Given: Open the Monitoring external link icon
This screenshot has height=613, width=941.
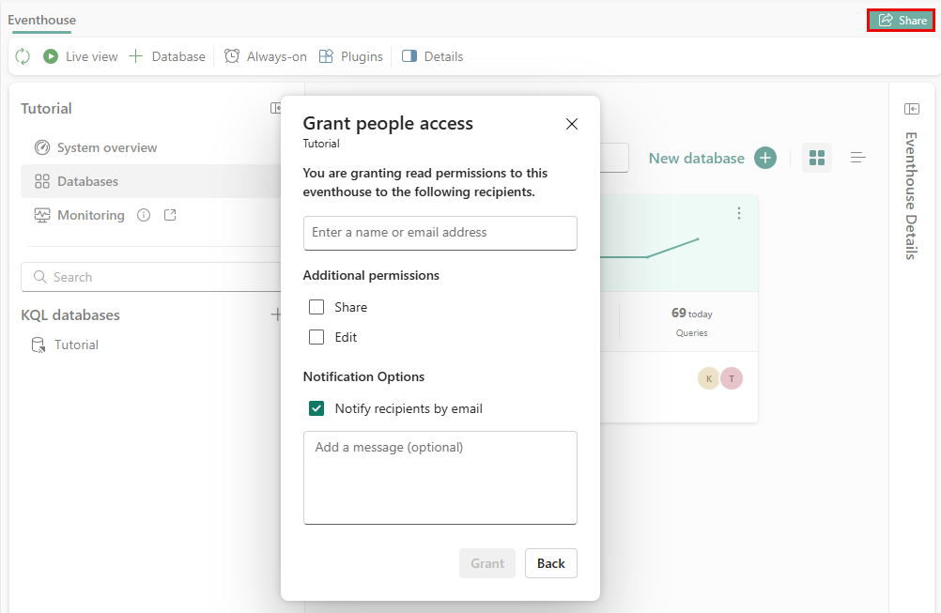Looking at the screenshot, I should coord(170,215).
